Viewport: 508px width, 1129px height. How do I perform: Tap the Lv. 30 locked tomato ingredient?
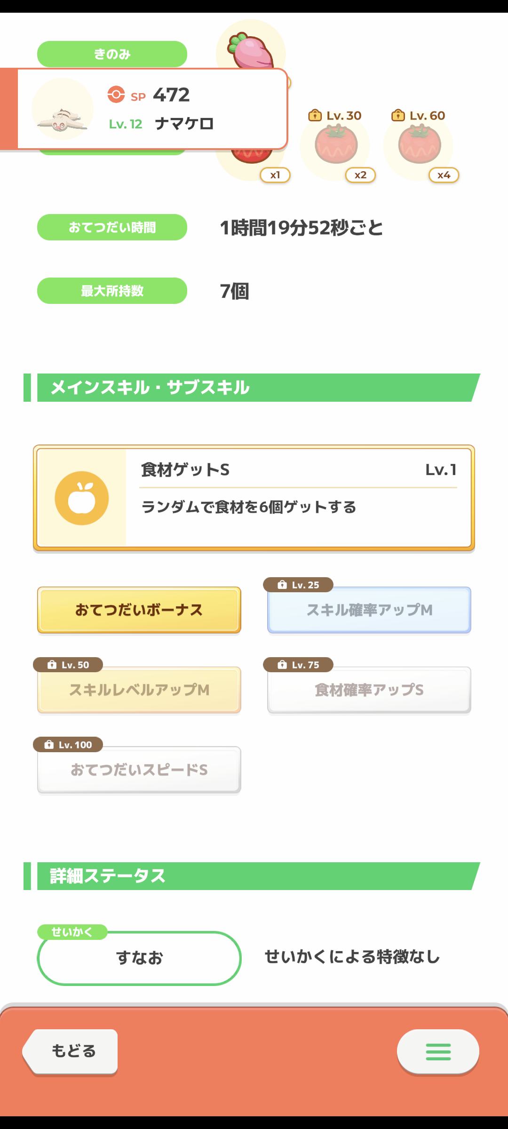[335, 146]
